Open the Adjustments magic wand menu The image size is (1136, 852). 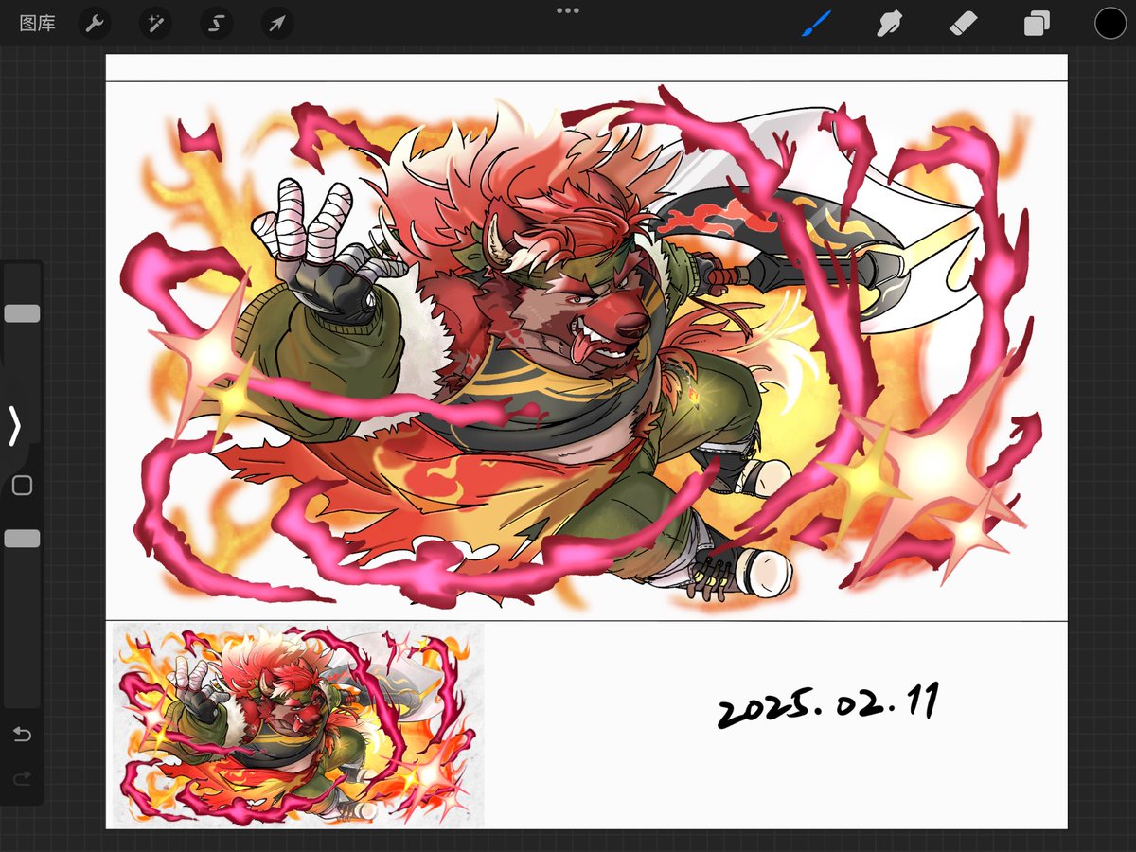[155, 24]
